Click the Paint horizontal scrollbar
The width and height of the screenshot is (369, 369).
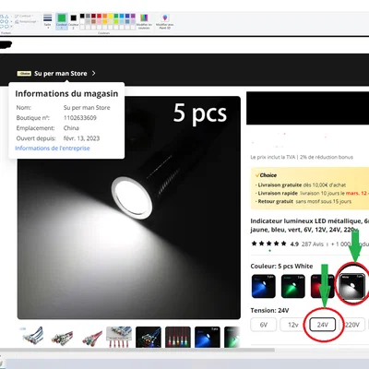click(137, 350)
